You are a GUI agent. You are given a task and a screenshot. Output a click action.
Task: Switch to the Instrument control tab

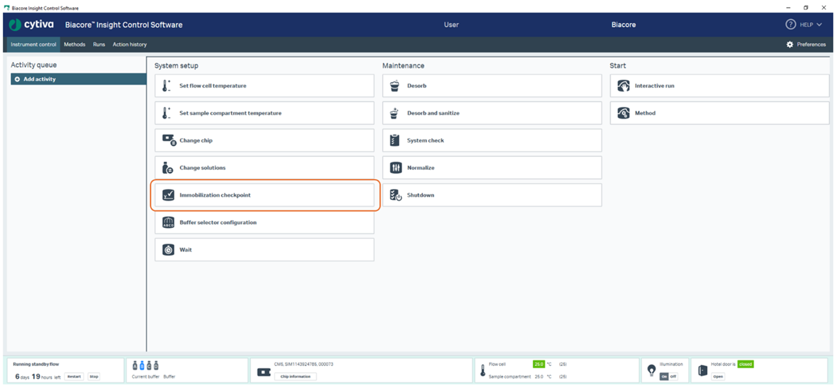coord(33,44)
